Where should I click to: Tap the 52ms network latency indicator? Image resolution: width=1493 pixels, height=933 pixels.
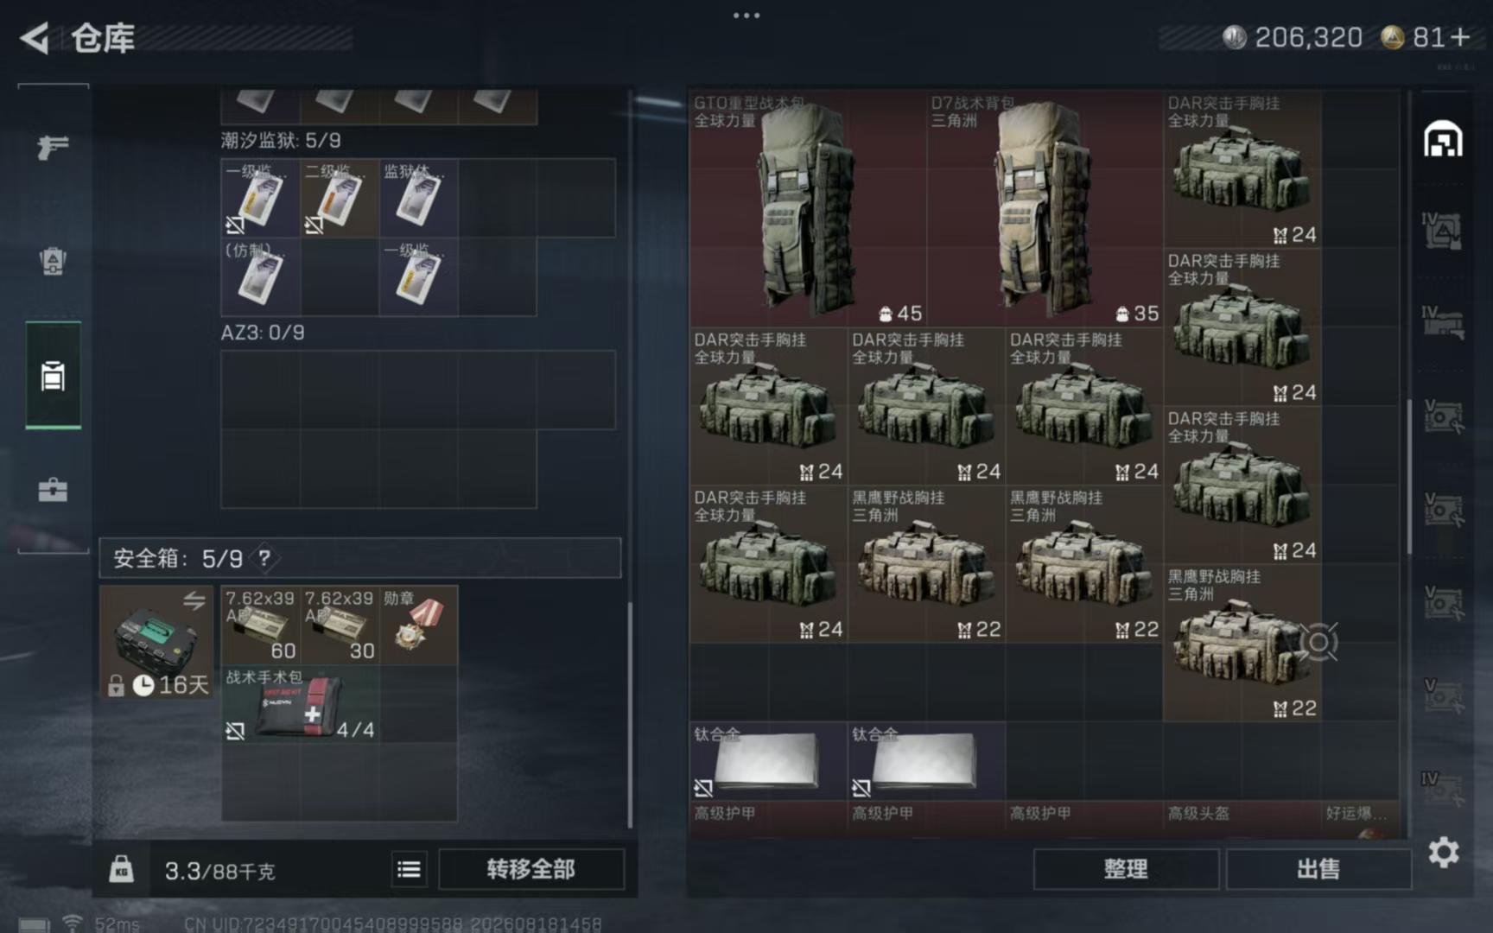point(117,924)
